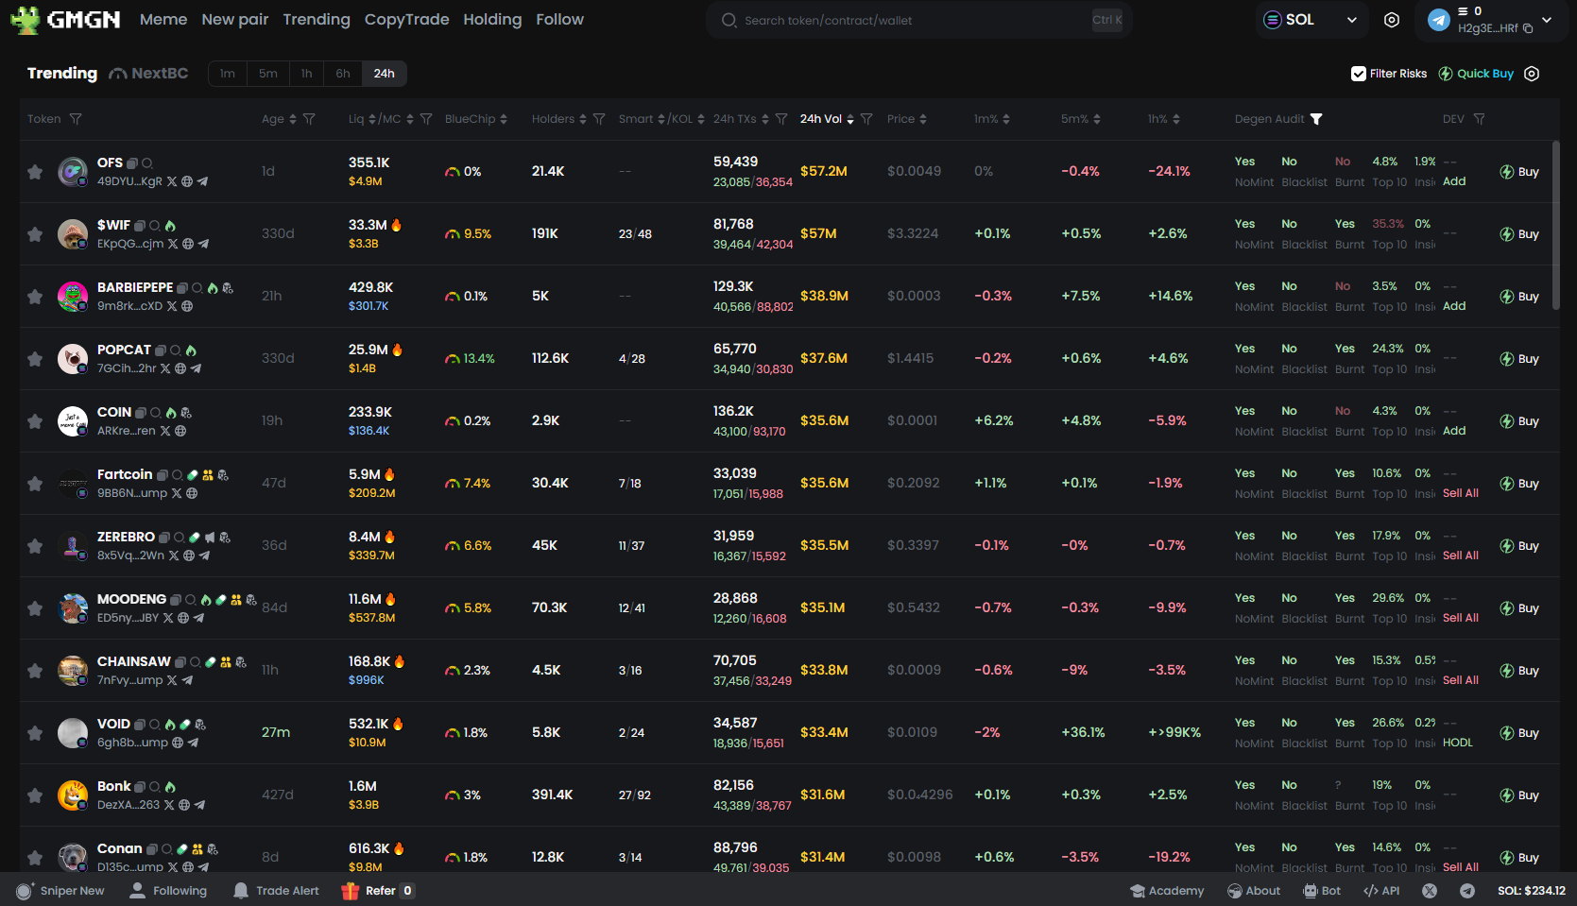Switch to the NextBC tab
The height and width of the screenshot is (906, 1577).
[148, 74]
